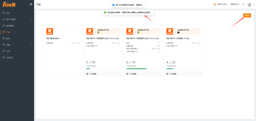Screen dimensions: 256x121
Task: Click the 用户ID管理 people icon
Action: point(4,19)
